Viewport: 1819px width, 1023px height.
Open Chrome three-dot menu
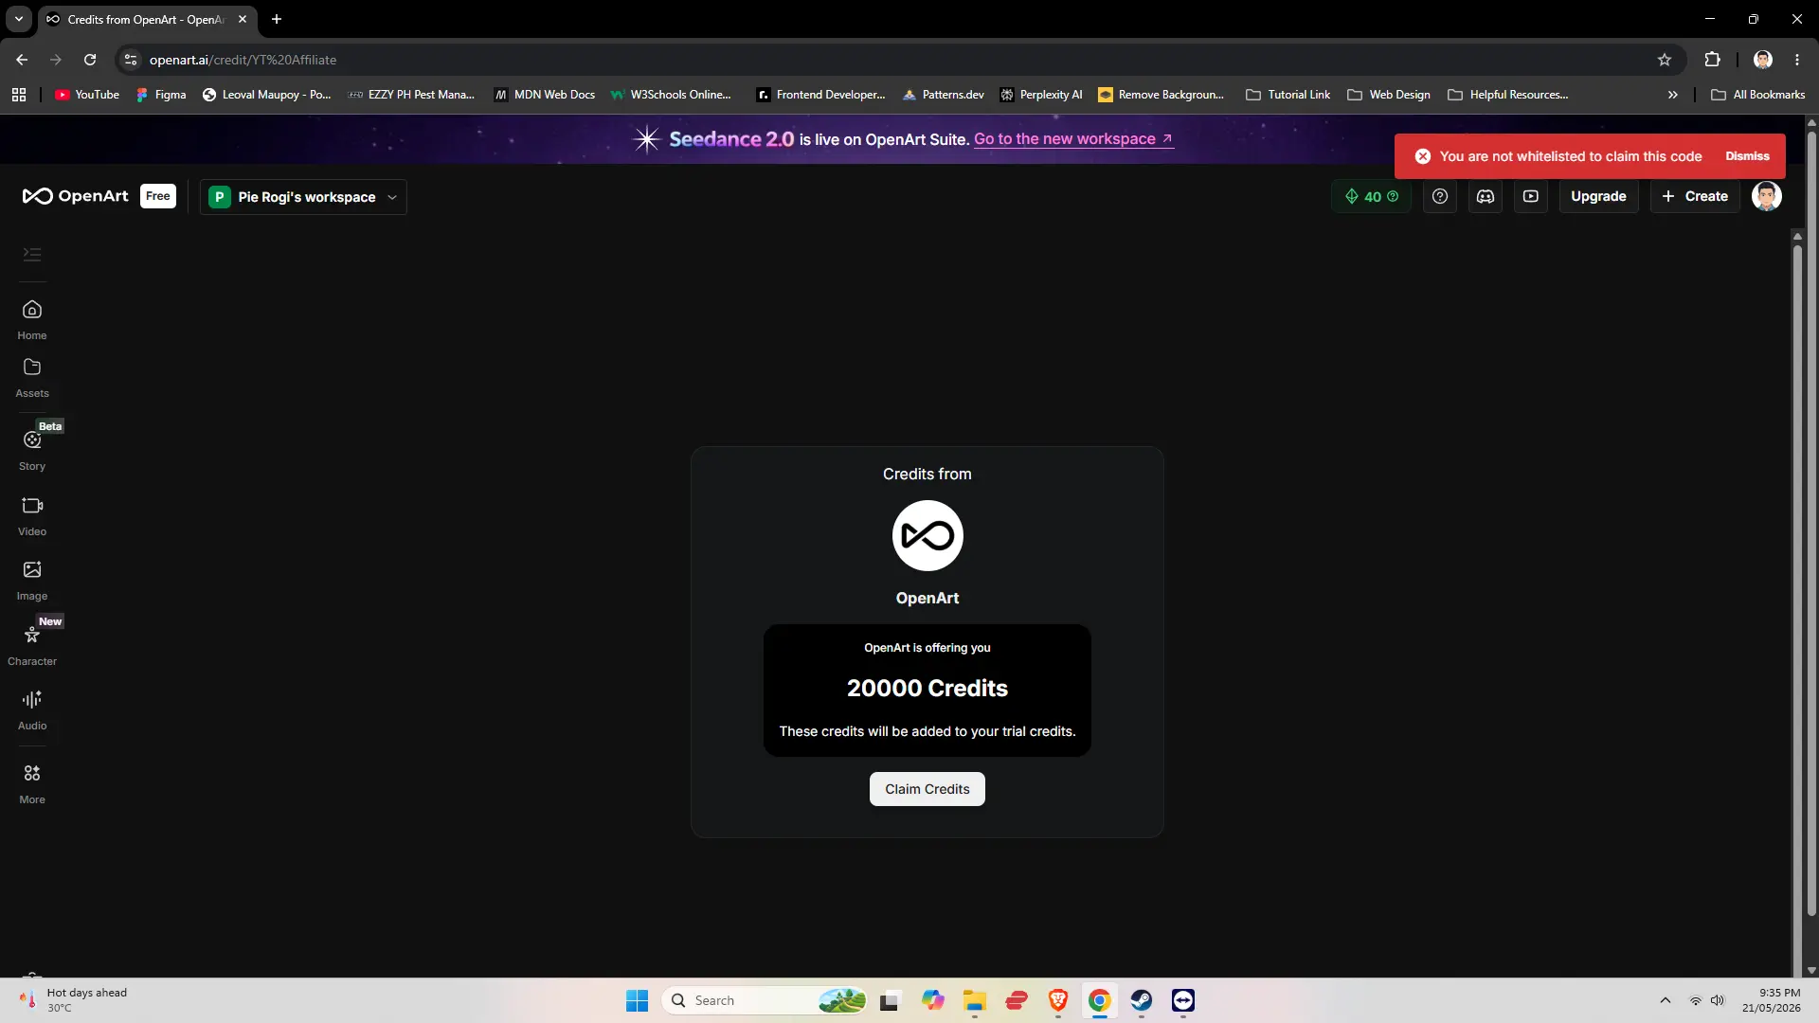1797,60
